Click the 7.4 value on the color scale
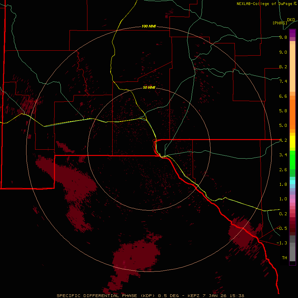 pyautogui.click(x=283, y=81)
